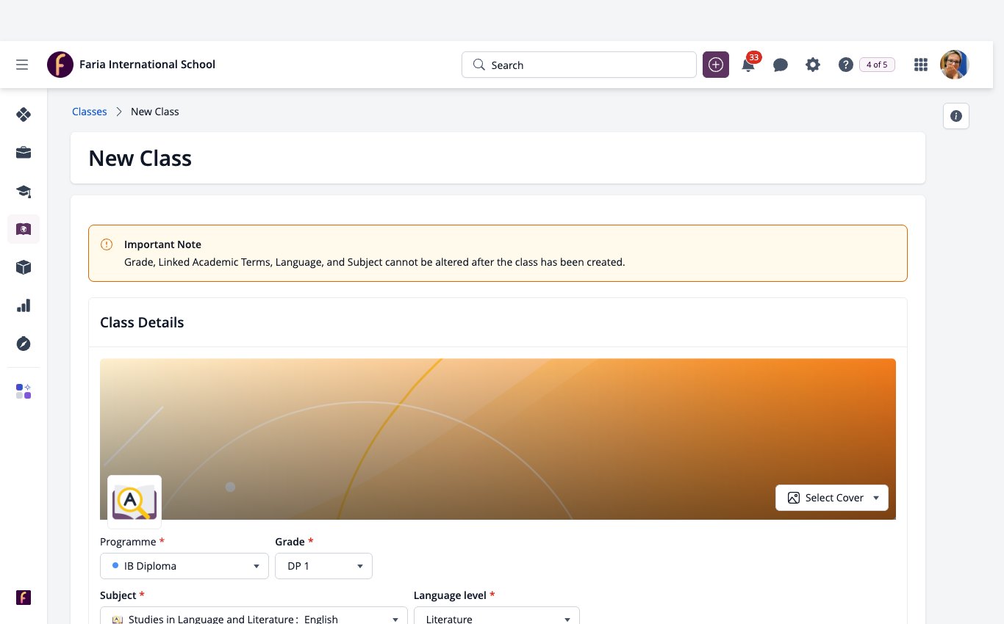
Task: Open the messages chat bubble icon
Action: coord(781,65)
